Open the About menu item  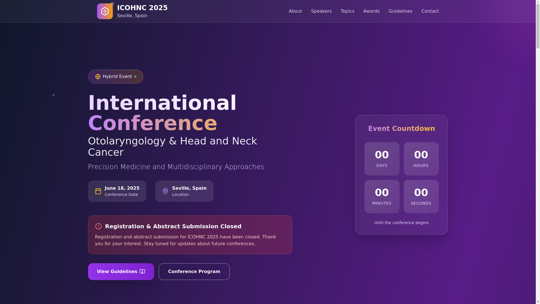click(295, 11)
